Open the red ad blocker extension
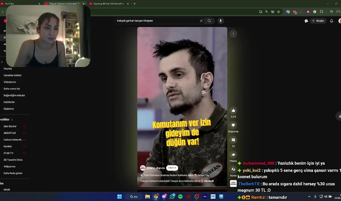Viewport: 341px width, 201px height. (295, 12)
